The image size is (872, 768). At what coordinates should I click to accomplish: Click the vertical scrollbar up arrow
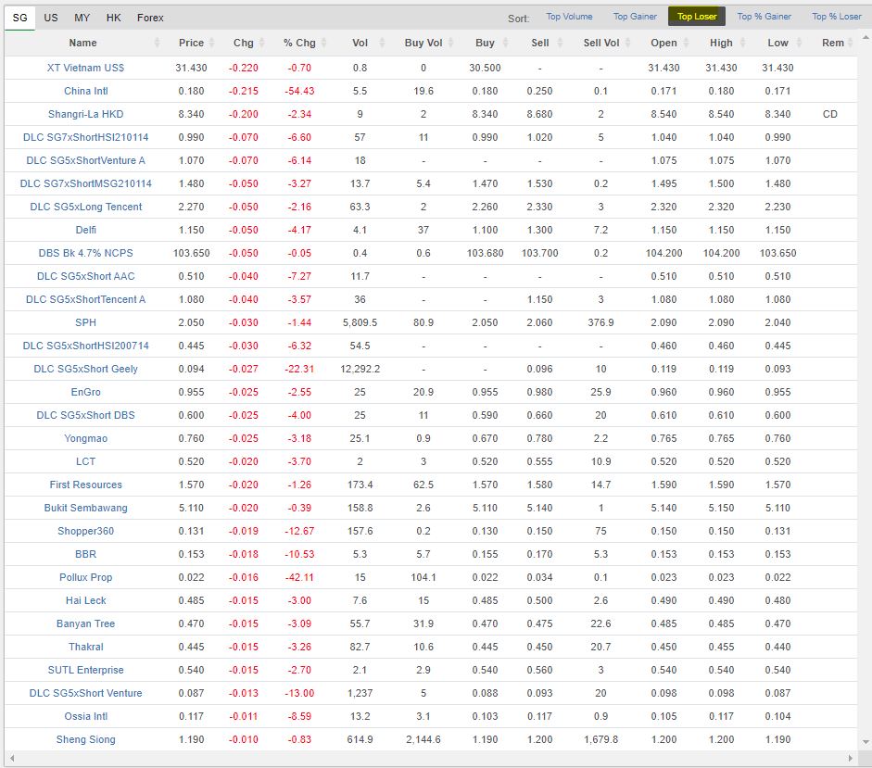click(x=866, y=38)
